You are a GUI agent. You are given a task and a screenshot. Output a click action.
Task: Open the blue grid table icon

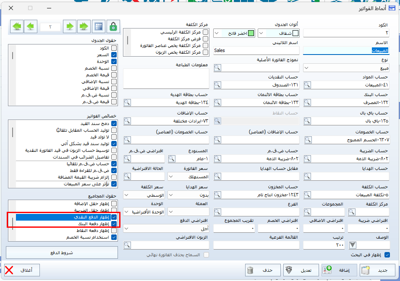(x=99, y=26)
